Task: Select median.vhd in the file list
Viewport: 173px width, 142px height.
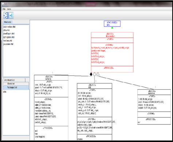Action: pyautogui.click(x=8, y=41)
